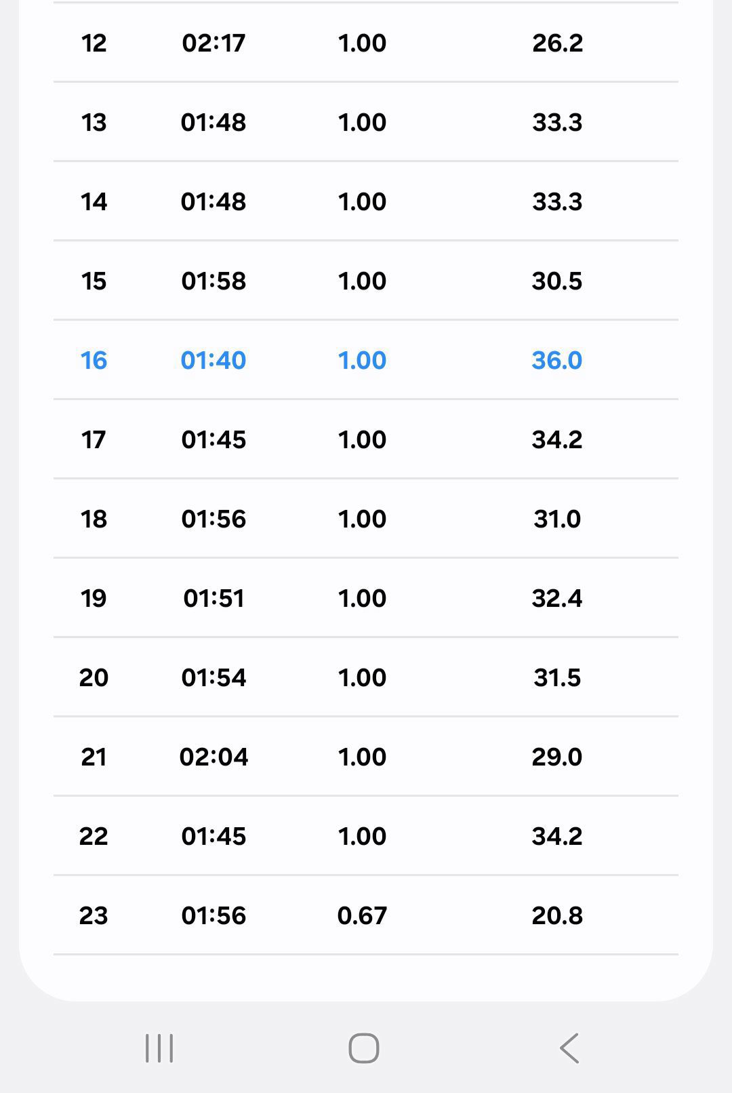This screenshot has width=732, height=1093.
Task: Select lap 22 number
Action: tap(94, 837)
